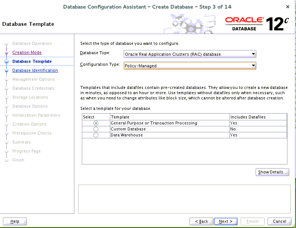Screen dimensions: 296x228
Task: Click the Creation Options step label
Action: [x=30, y=124]
